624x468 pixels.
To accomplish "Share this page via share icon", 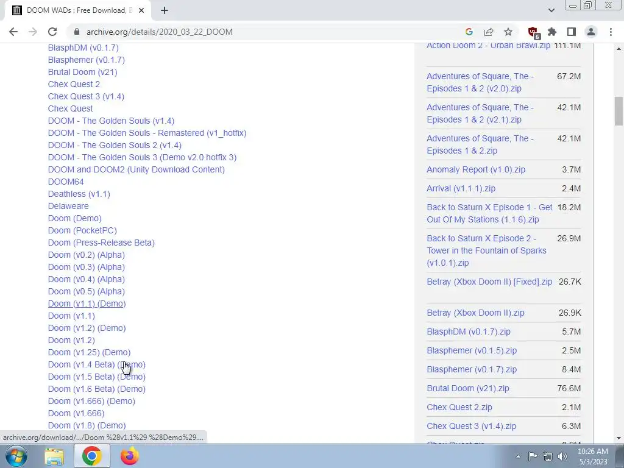I will [x=489, y=32].
